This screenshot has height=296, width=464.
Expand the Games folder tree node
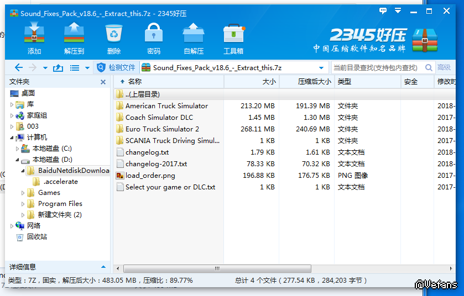click(x=23, y=193)
